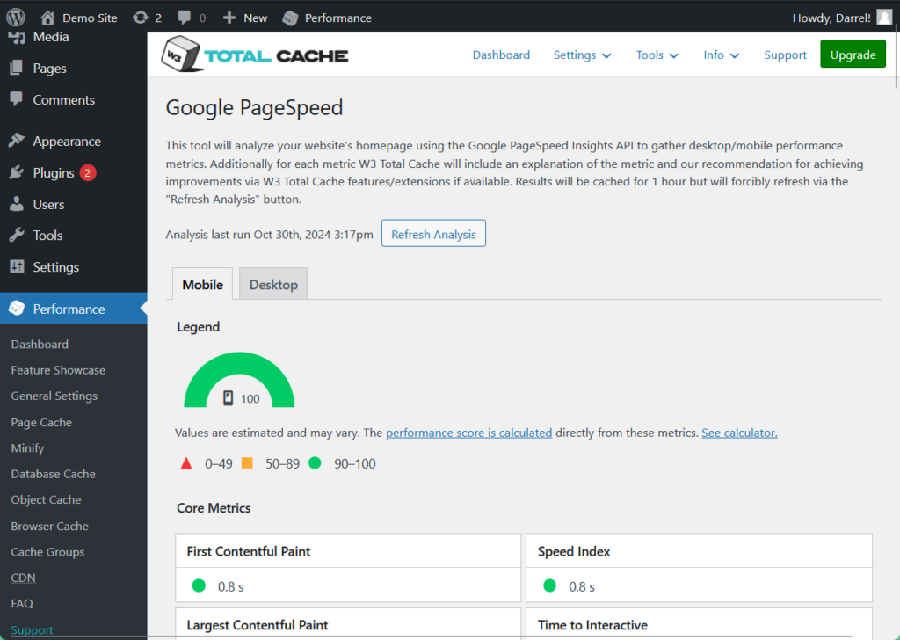Click the Comments sidebar icon
This screenshot has height=640, width=900.
(x=17, y=98)
